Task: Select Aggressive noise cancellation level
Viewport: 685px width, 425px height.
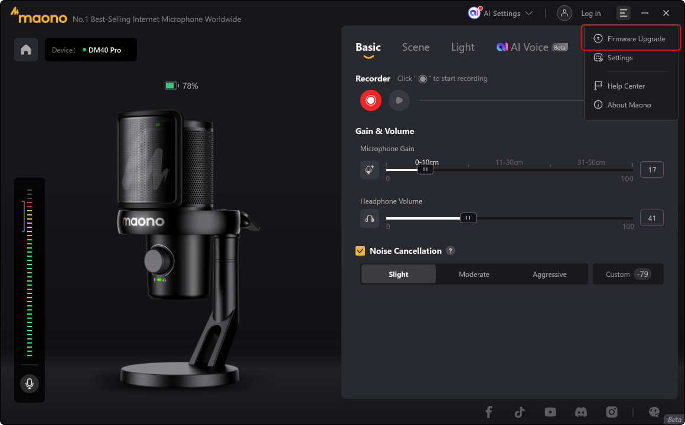Action: point(550,274)
